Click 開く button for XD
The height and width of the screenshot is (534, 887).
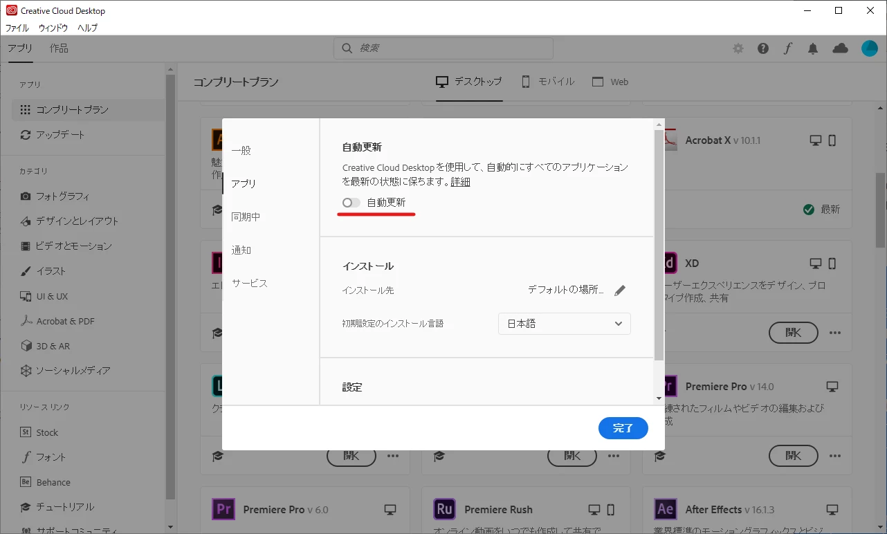pos(793,333)
